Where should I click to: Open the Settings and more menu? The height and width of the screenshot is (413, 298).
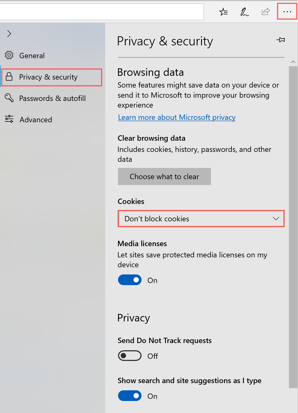(x=287, y=11)
